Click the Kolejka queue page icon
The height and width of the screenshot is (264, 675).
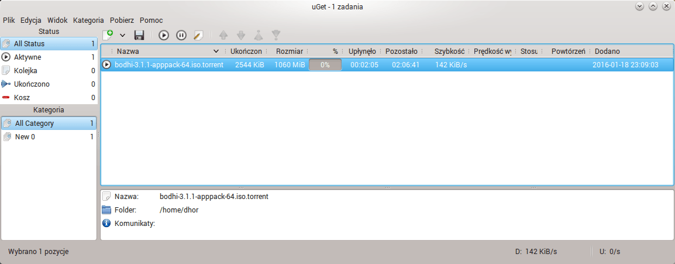click(6, 71)
